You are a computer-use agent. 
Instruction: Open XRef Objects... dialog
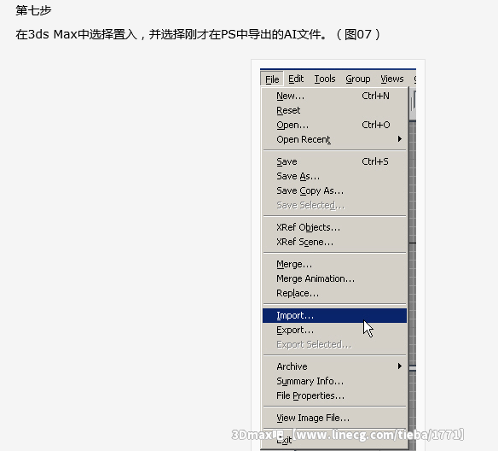334,227
